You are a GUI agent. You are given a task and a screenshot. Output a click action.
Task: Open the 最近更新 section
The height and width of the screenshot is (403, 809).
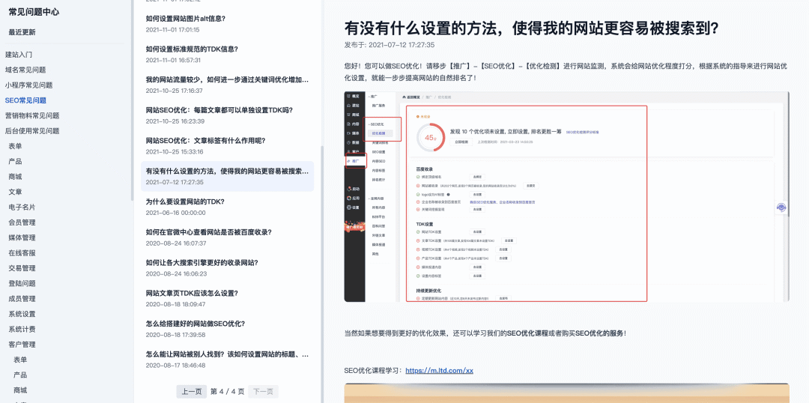[22, 32]
